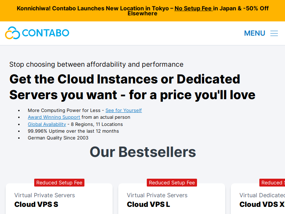Click the German Quality Since 2003 text
285x214 pixels.
click(58, 138)
